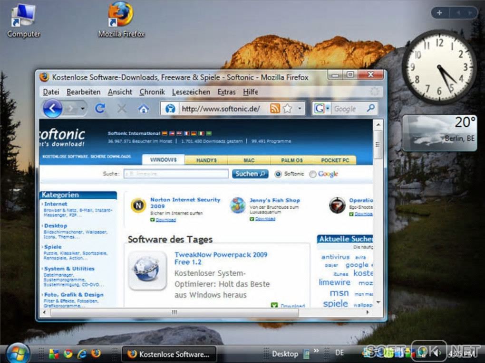Click the Spanish flag under Softonic International
This screenshot has width=485, height=363.
click(165, 133)
